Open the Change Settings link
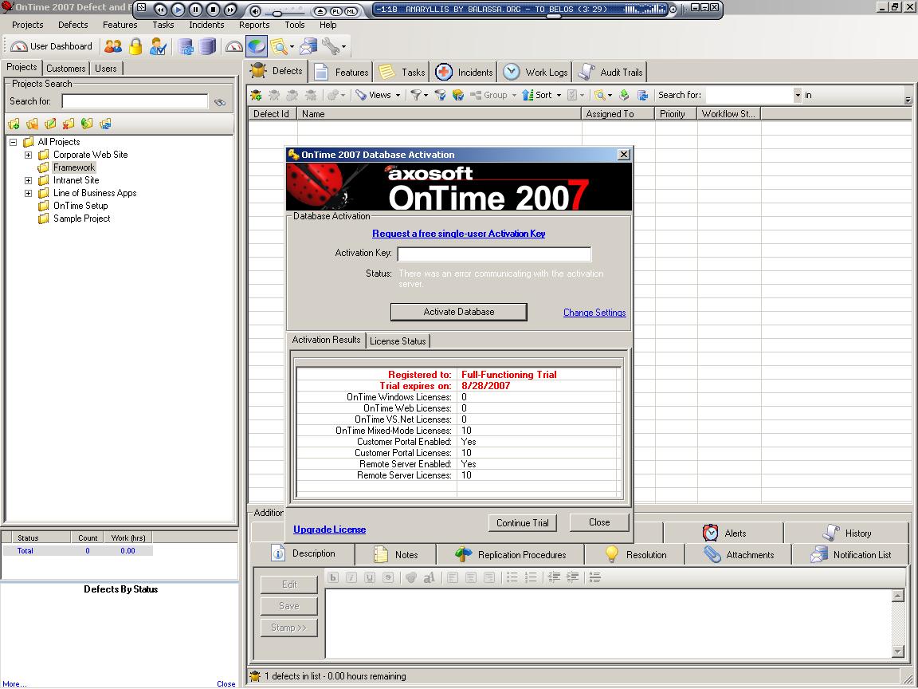 [x=594, y=313]
